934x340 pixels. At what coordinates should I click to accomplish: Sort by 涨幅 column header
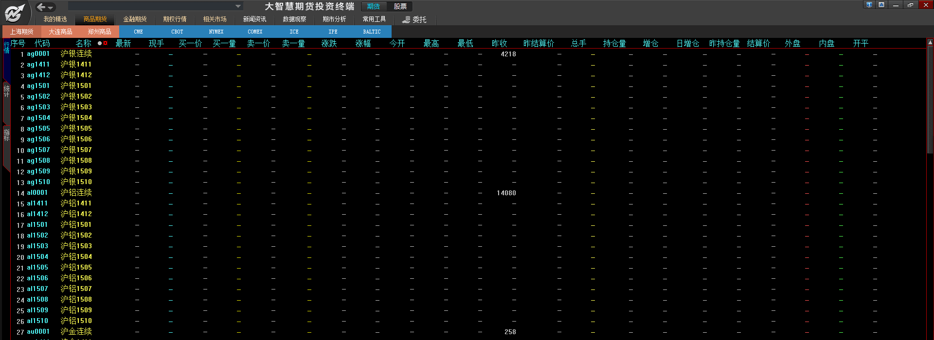point(363,43)
